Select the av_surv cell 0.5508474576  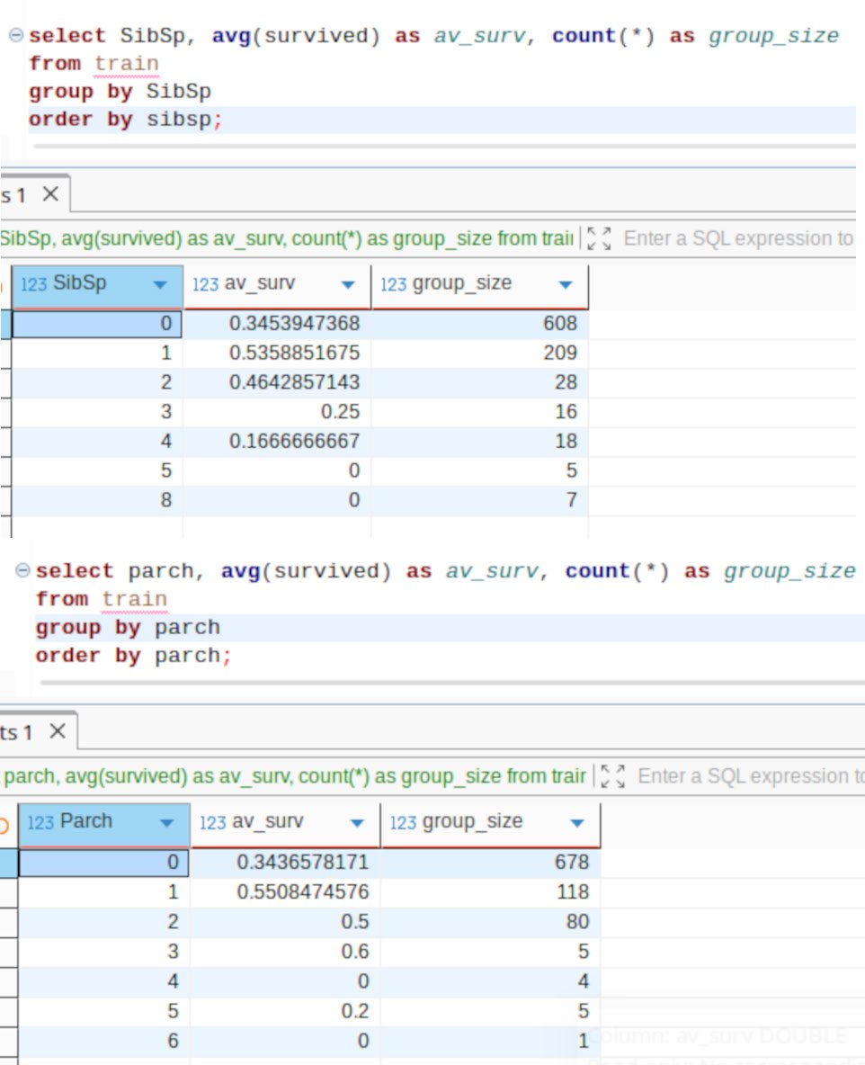point(284,891)
